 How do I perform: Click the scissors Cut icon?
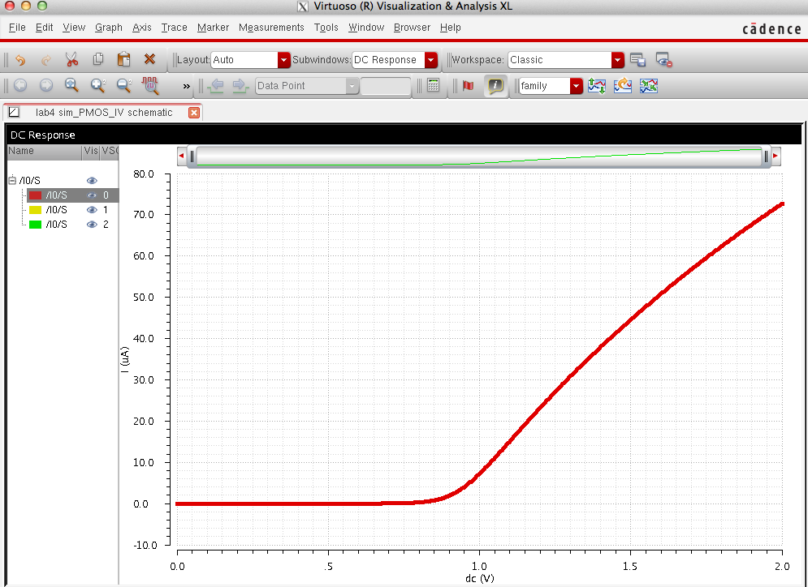(x=71, y=59)
